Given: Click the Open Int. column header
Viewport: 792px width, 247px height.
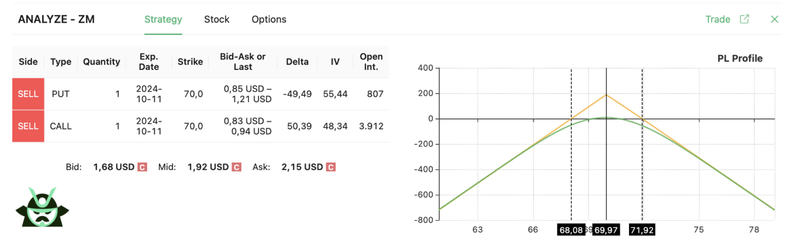Looking at the screenshot, I should (x=371, y=62).
